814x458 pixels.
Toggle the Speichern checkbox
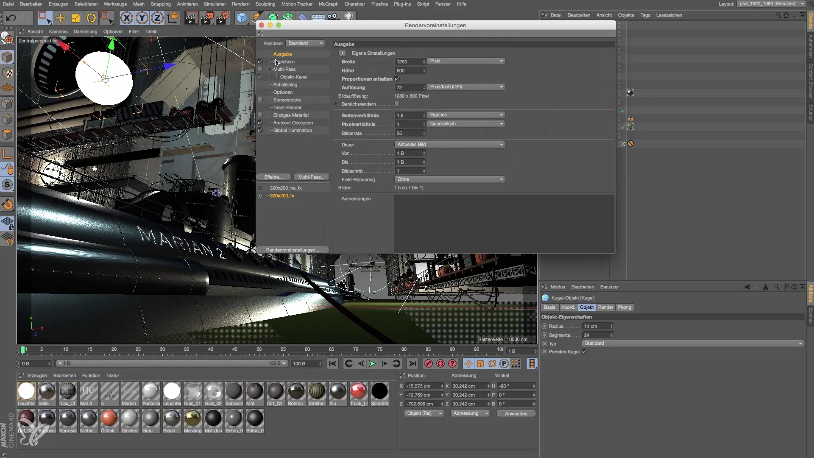[260, 61]
